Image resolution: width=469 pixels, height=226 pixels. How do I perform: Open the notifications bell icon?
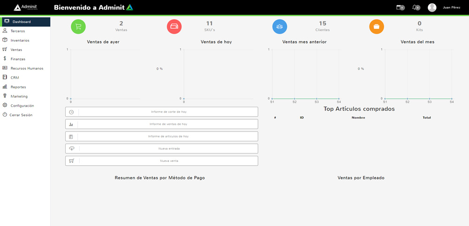[415, 7]
